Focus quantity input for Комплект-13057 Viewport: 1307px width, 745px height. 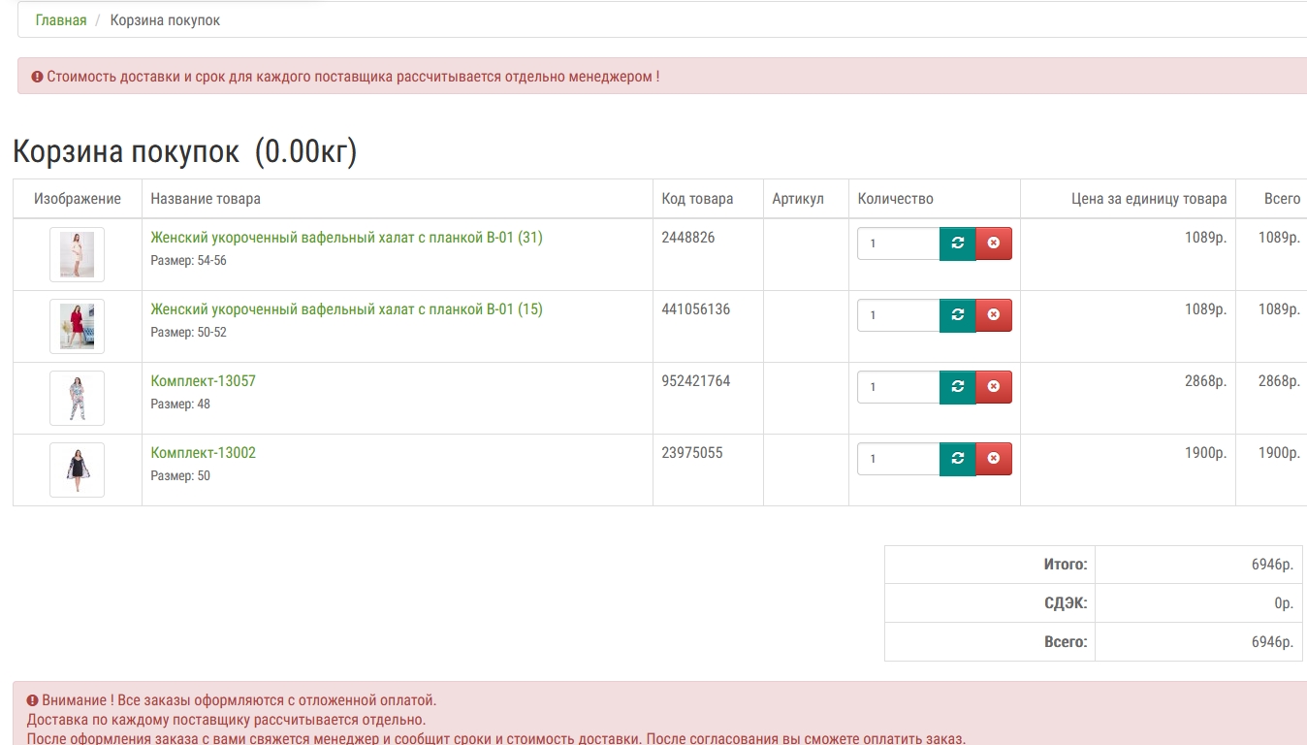tap(898, 387)
